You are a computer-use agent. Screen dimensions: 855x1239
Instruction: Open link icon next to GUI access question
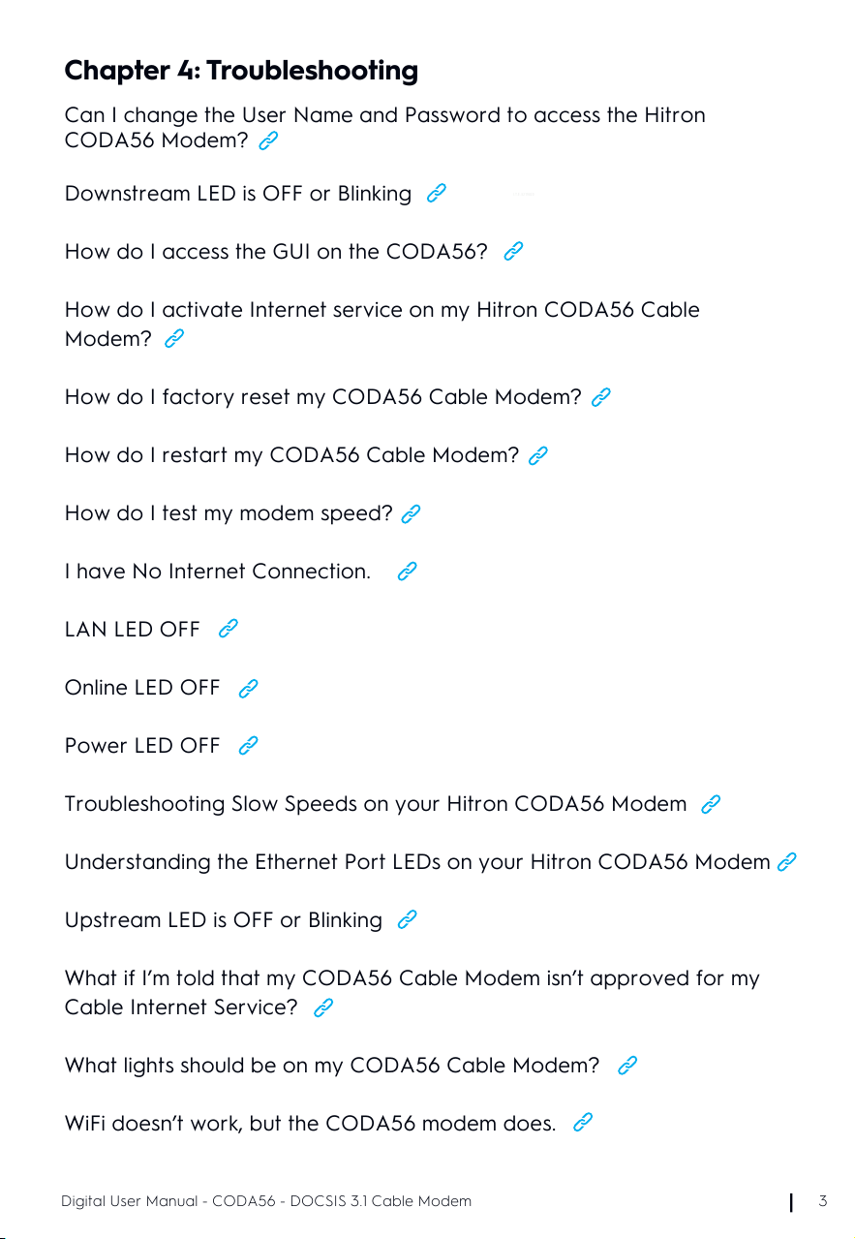coord(514,252)
